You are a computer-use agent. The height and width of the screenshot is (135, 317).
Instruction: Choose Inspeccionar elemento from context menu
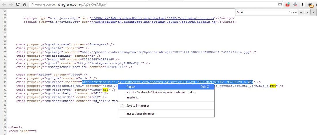click(166, 114)
